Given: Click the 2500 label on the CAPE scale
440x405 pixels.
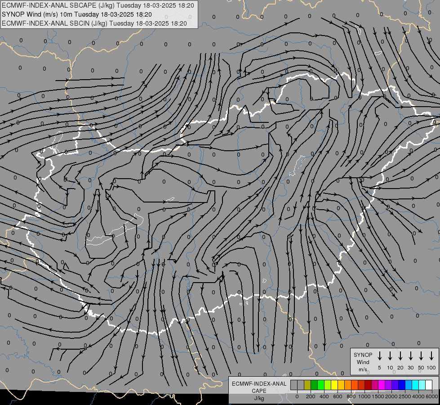Looking at the screenshot, I should tap(405, 396).
